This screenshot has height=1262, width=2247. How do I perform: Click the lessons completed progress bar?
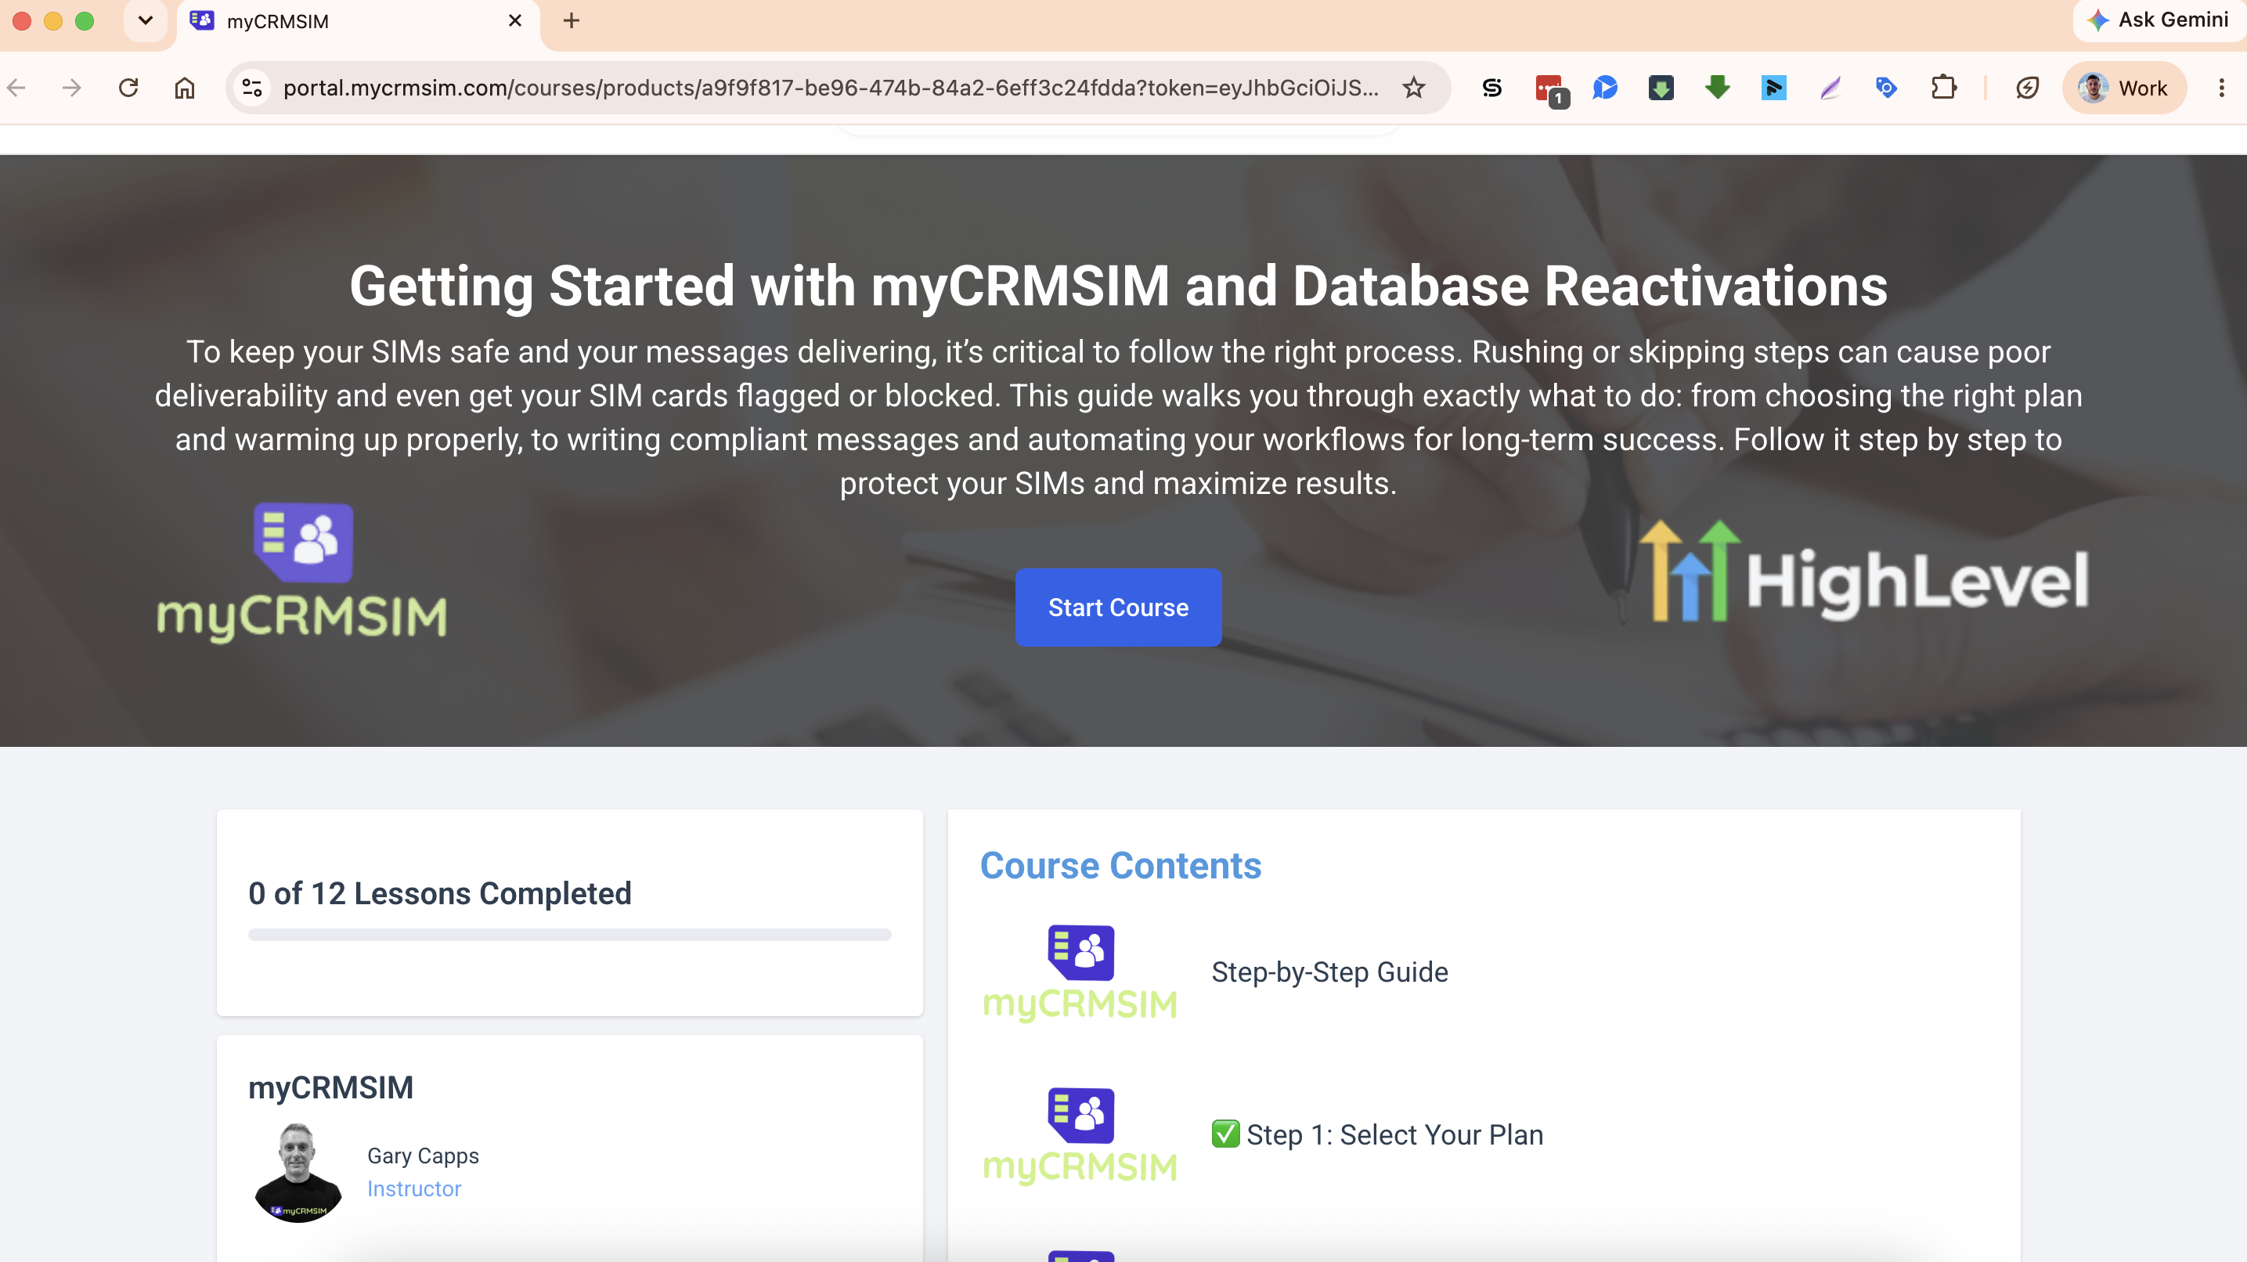click(570, 935)
